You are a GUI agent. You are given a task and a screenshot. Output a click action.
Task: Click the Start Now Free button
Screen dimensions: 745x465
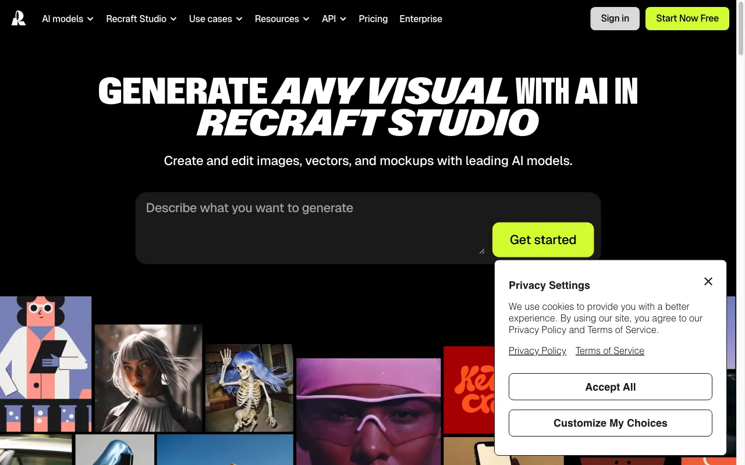tap(687, 19)
